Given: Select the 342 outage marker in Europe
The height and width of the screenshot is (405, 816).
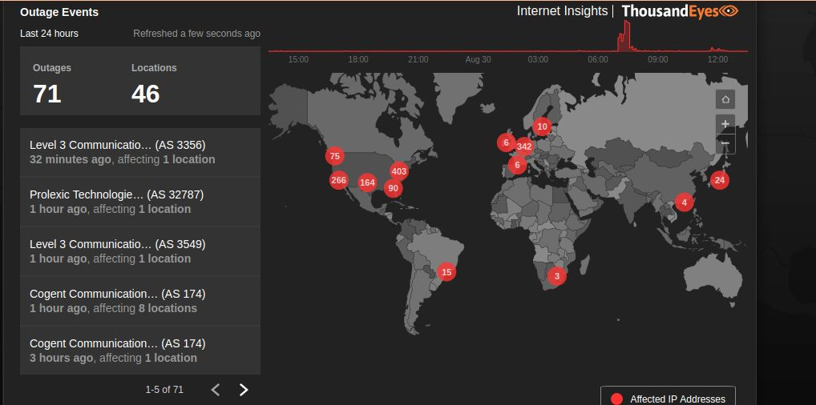Looking at the screenshot, I should (524, 146).
